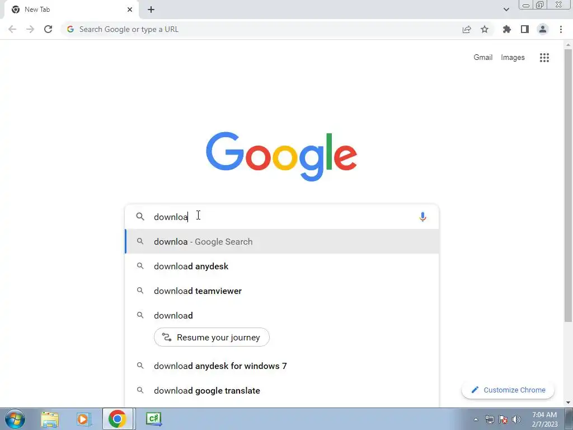Image resolution: width=573 pixels, height=430 pixels.
Task: Open the Chrome three-dot menu
Action: click(561, 29)
